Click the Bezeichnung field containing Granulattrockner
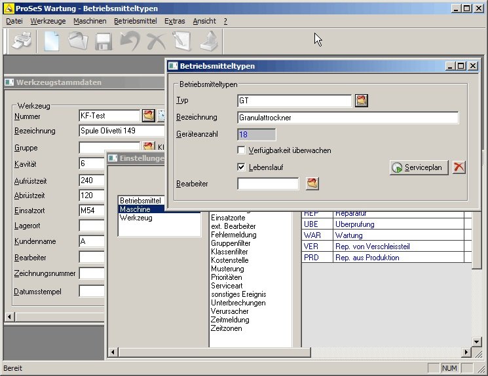Viewport: 488px width, 376px height. [x=347, y=118]
